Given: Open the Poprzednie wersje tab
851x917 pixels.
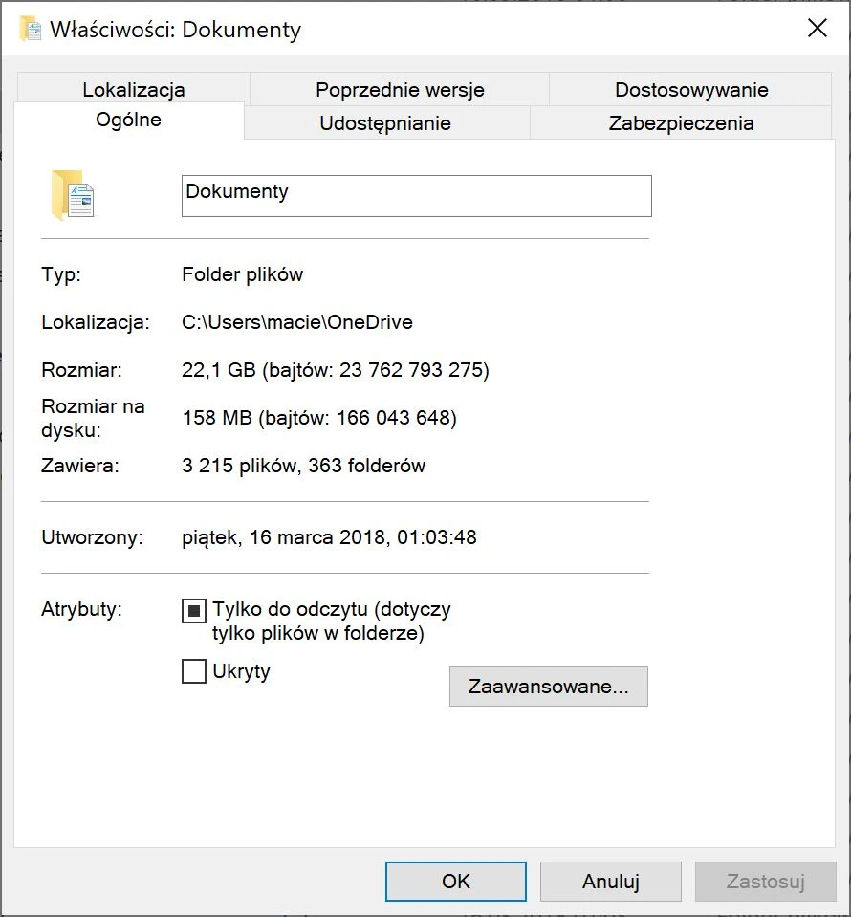Looking at the screenshot, I should (400, 90).
